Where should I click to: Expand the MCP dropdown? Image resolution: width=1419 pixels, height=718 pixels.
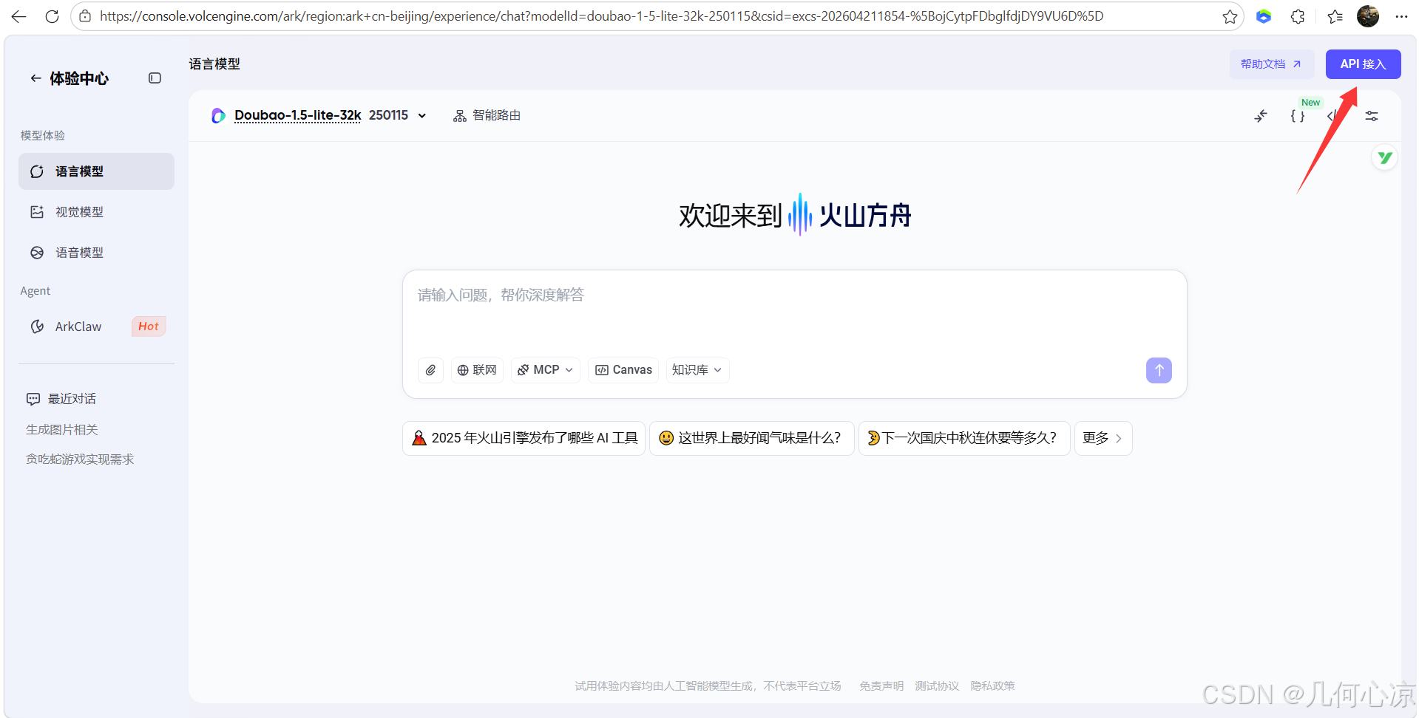tap(546, 370)
